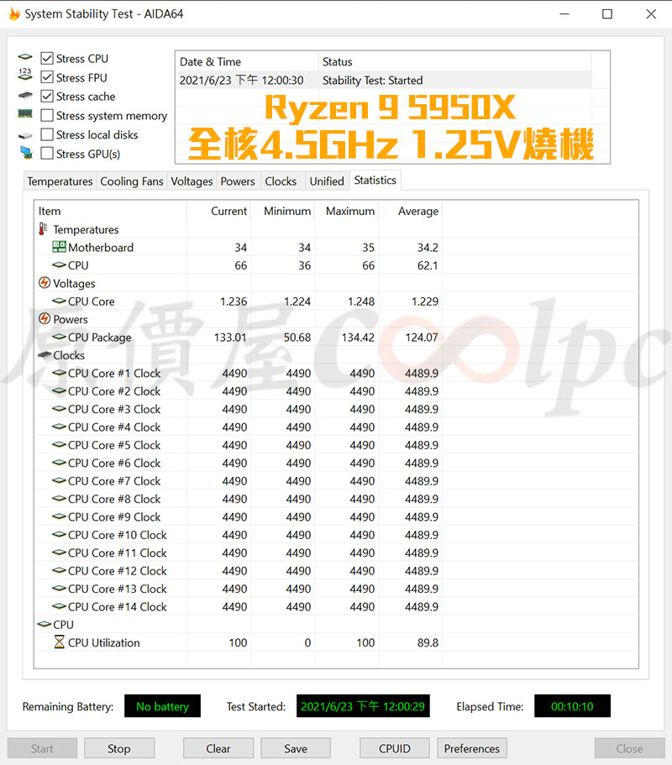Click the 'Motherboard' temperature row label

(101, 248)
